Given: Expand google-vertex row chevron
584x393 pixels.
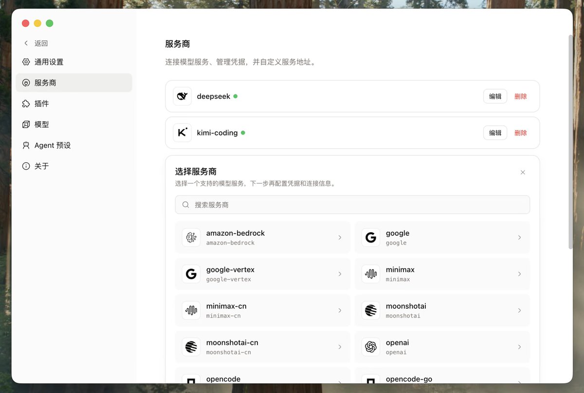Looking at the screenshot, I should (340, 274).
